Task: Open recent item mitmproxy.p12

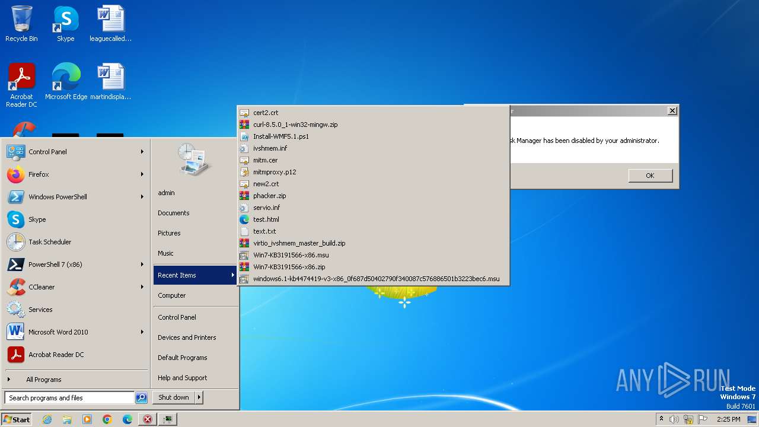Action: click(x=373, y=172)
